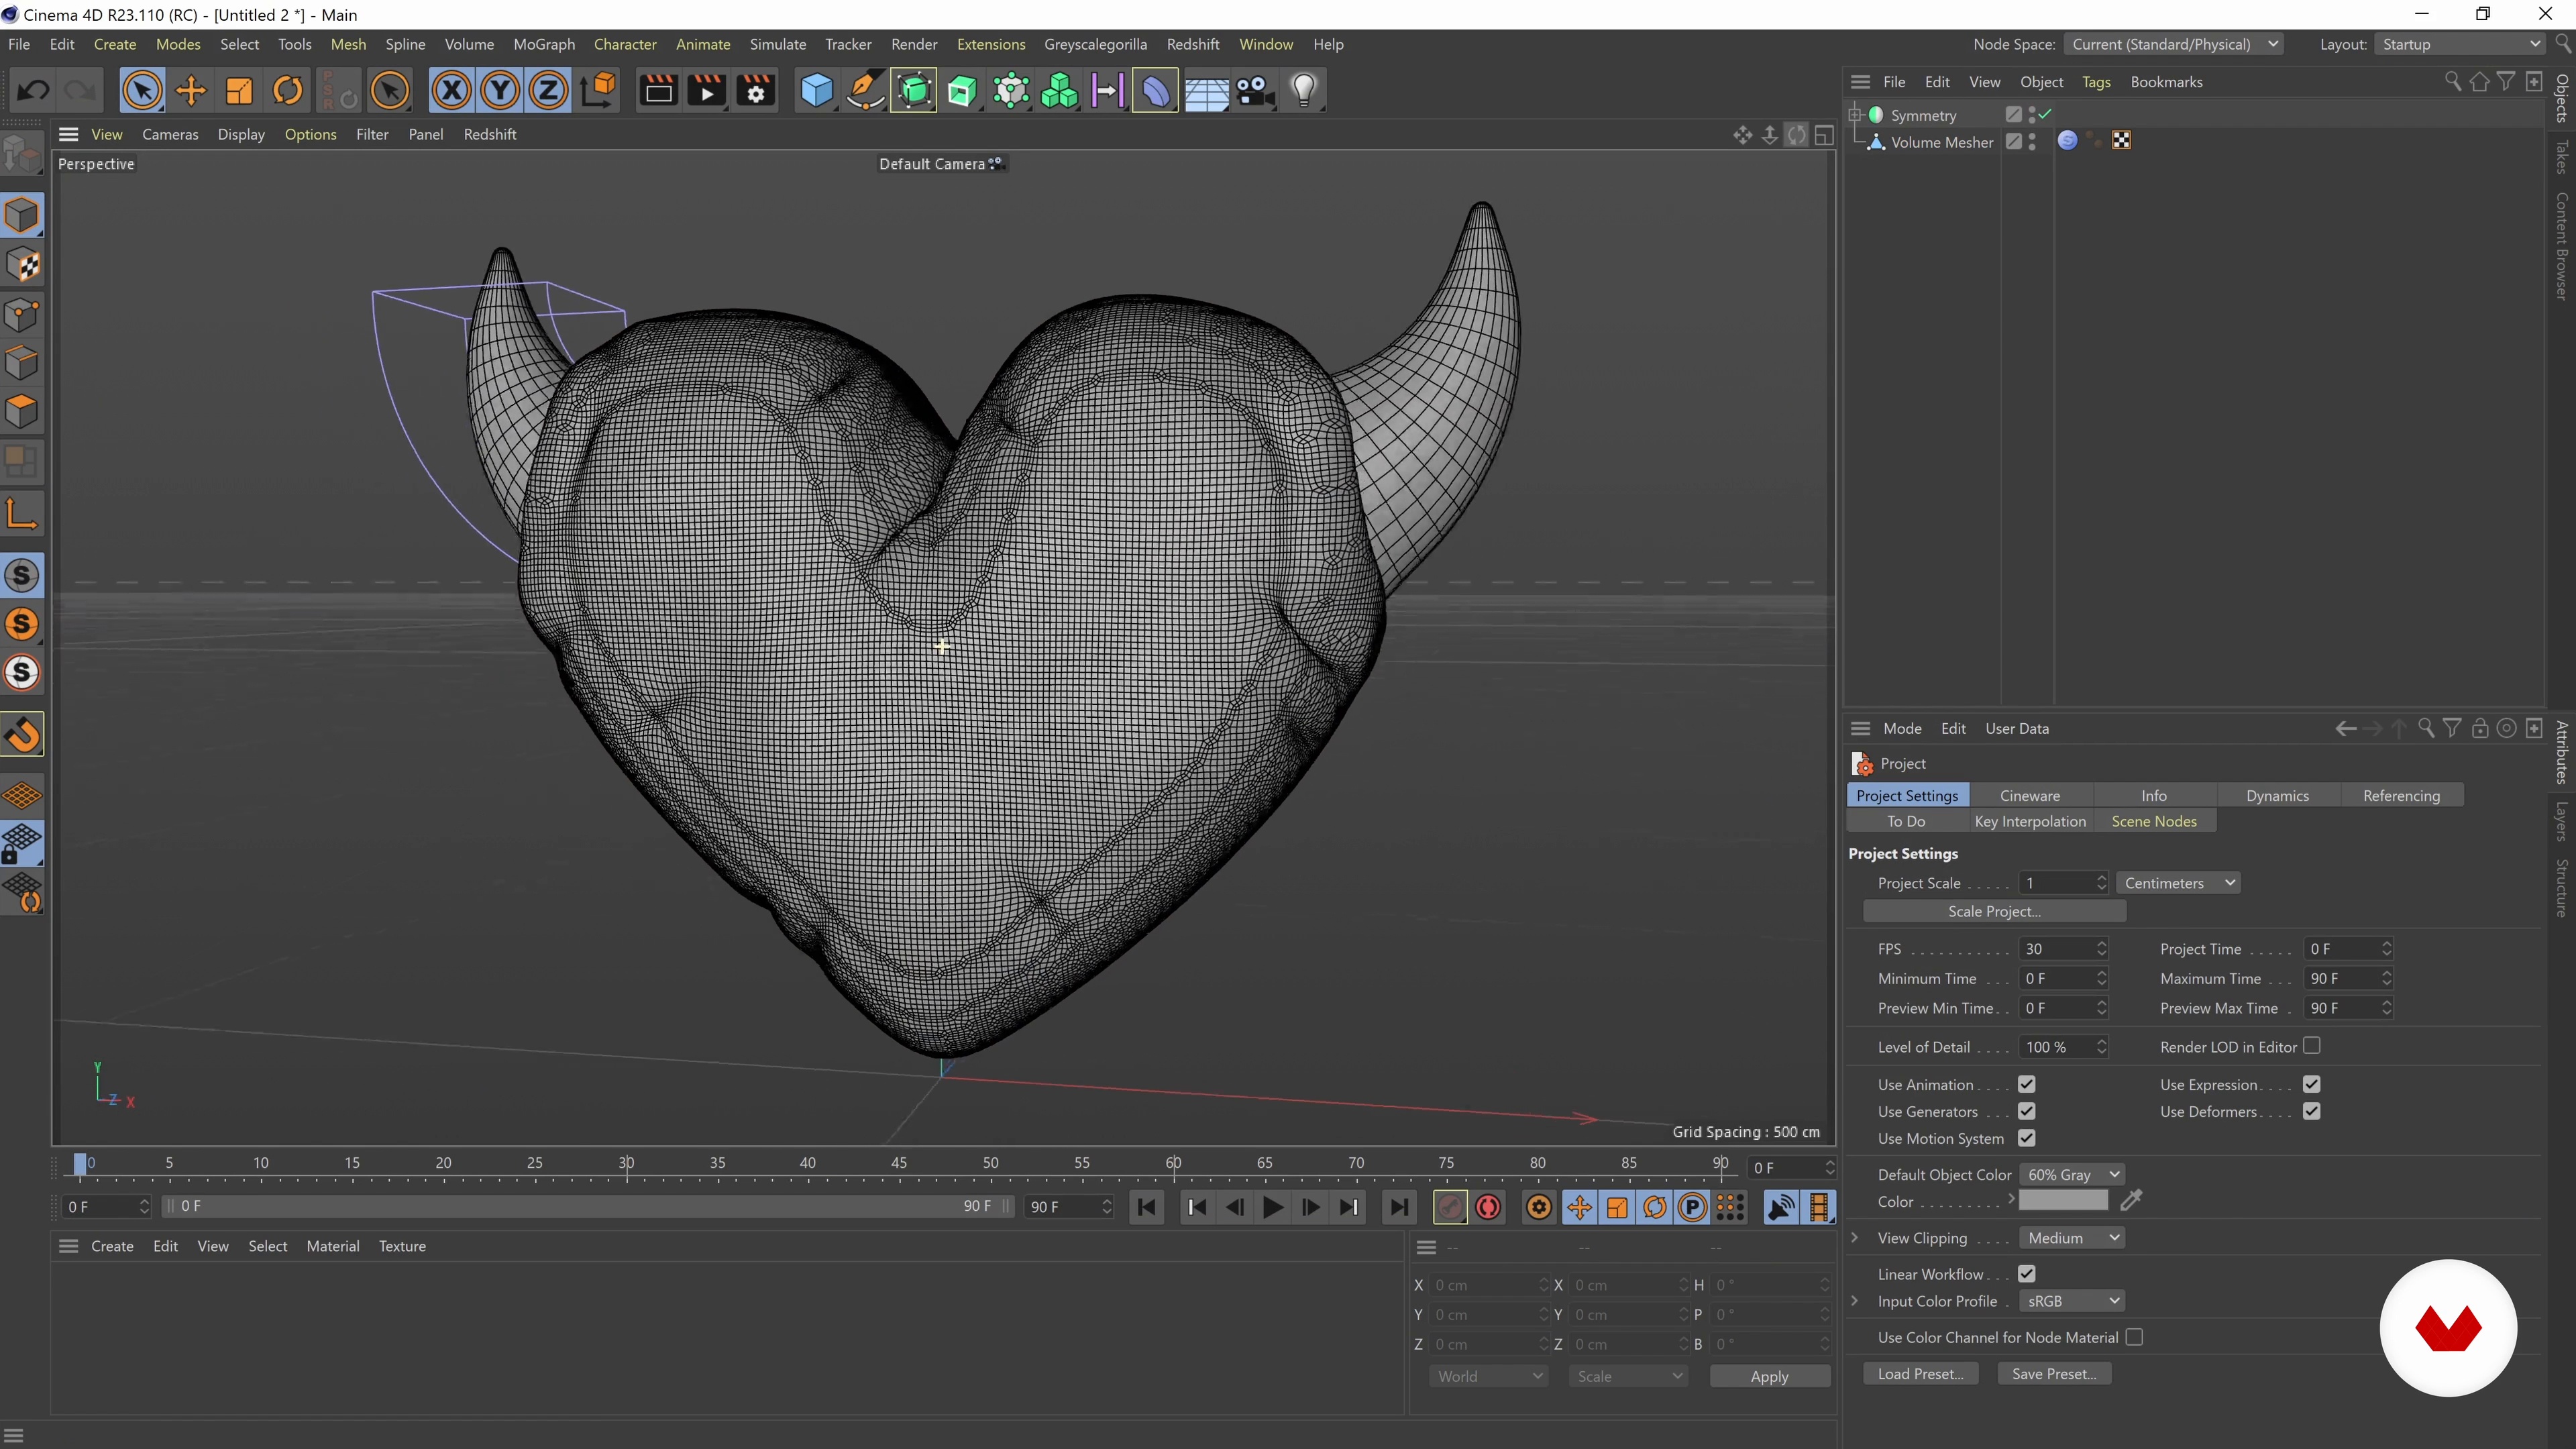Click the Enable Axis icon
The height and width of the screenshot is (1449, 2576).
(x=22, y=514)
